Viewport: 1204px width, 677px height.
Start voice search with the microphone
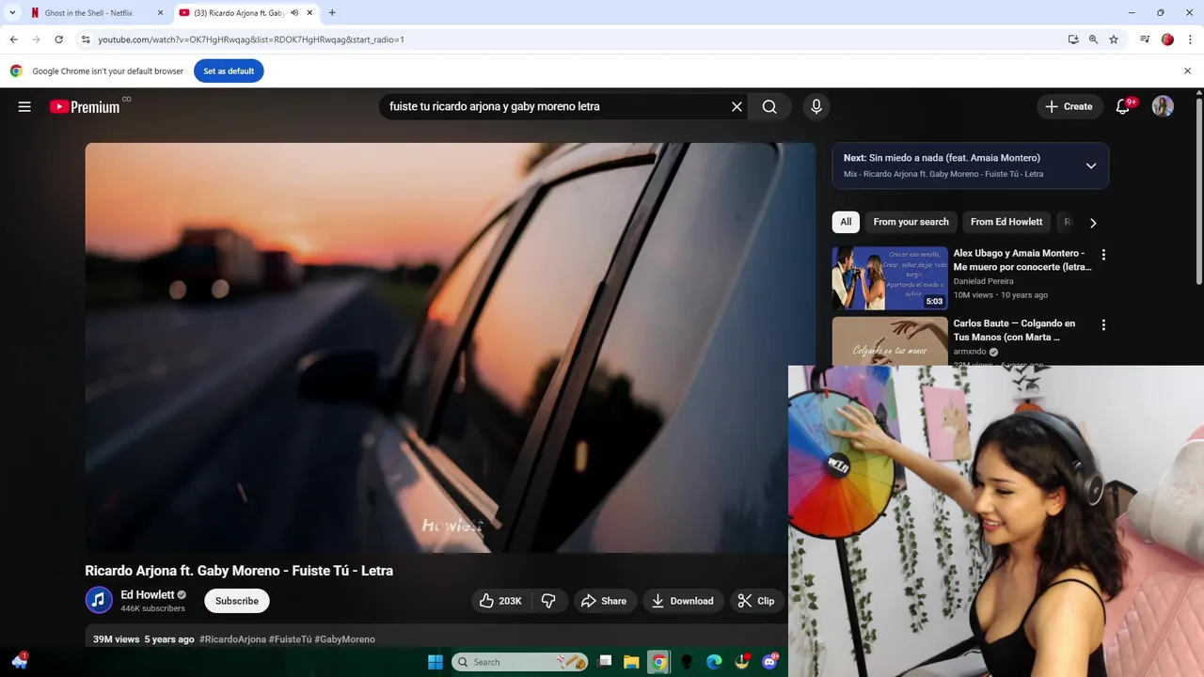click(x=816, y=106)
